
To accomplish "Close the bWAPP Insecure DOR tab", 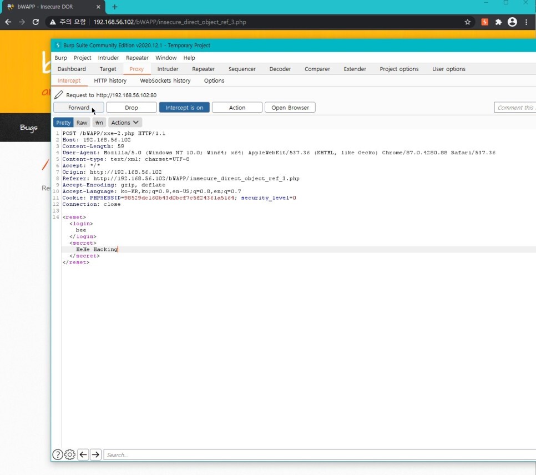I will pos(98,7).
